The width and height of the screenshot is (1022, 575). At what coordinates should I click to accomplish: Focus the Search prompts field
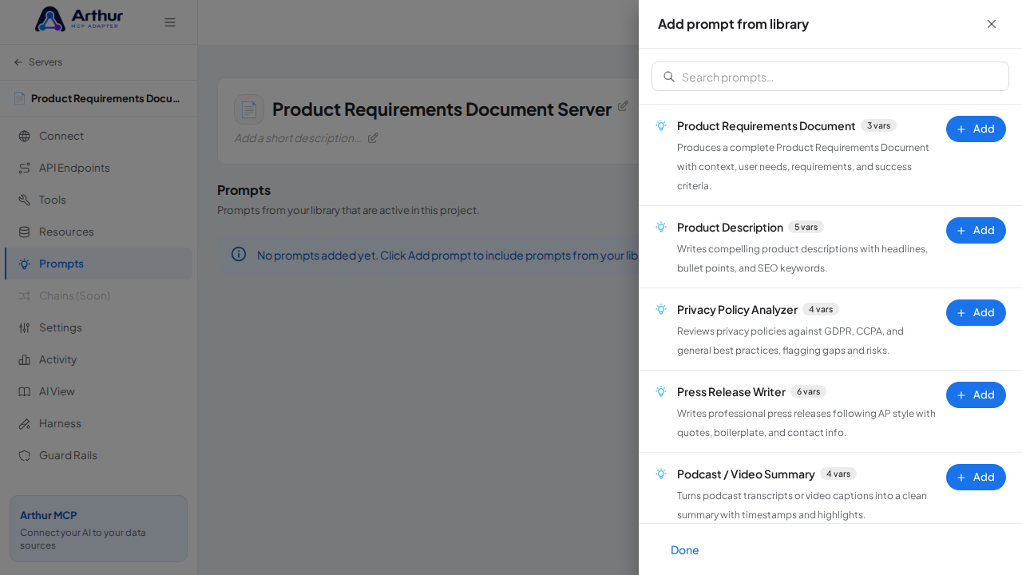(830, 77)
